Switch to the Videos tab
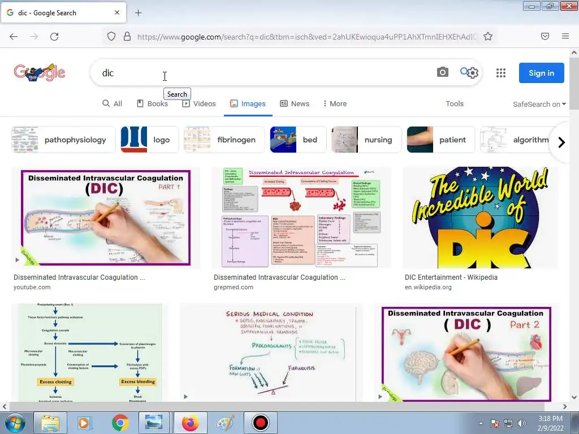The height and width of the screenshot is (434, 579). 199,104
